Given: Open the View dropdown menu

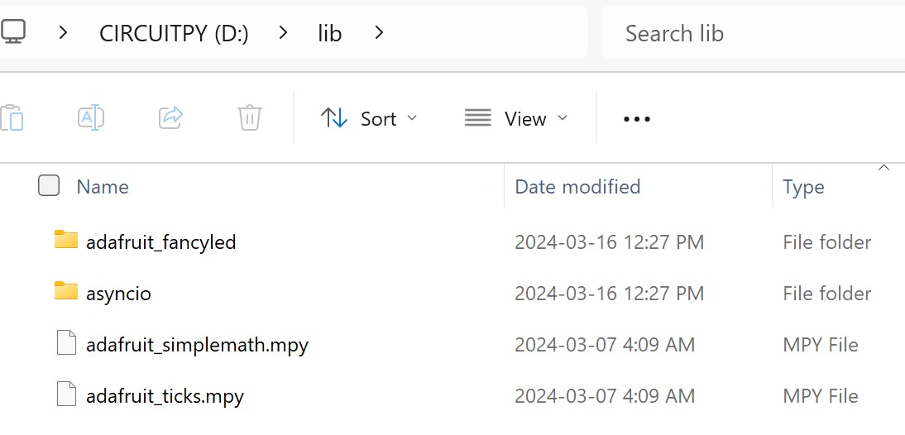Looking at the screenshot, I should coord(516,118).
